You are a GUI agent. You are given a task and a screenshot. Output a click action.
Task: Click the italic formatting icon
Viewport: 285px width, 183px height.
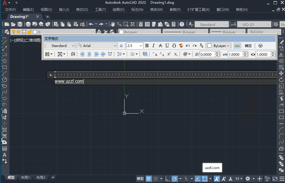tap(153, 46)
